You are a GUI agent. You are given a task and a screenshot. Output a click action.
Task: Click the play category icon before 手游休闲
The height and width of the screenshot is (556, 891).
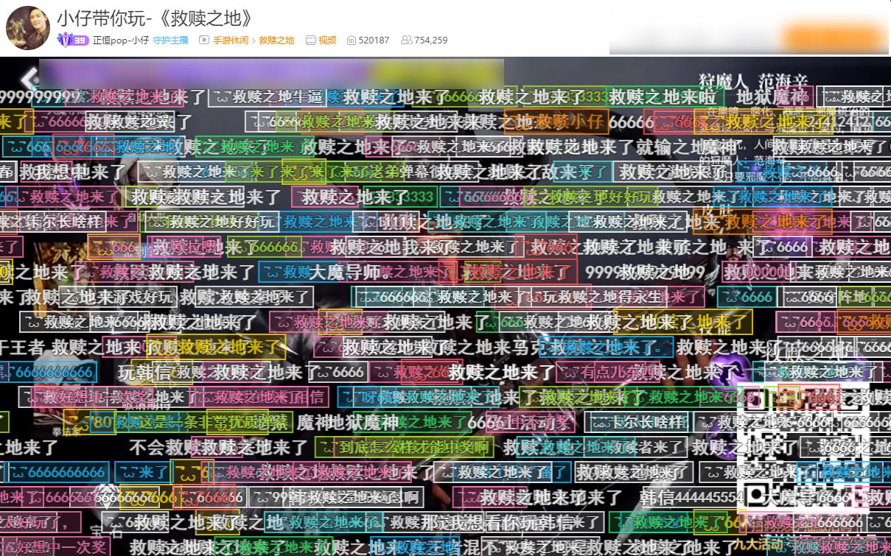tap(204, 41)
